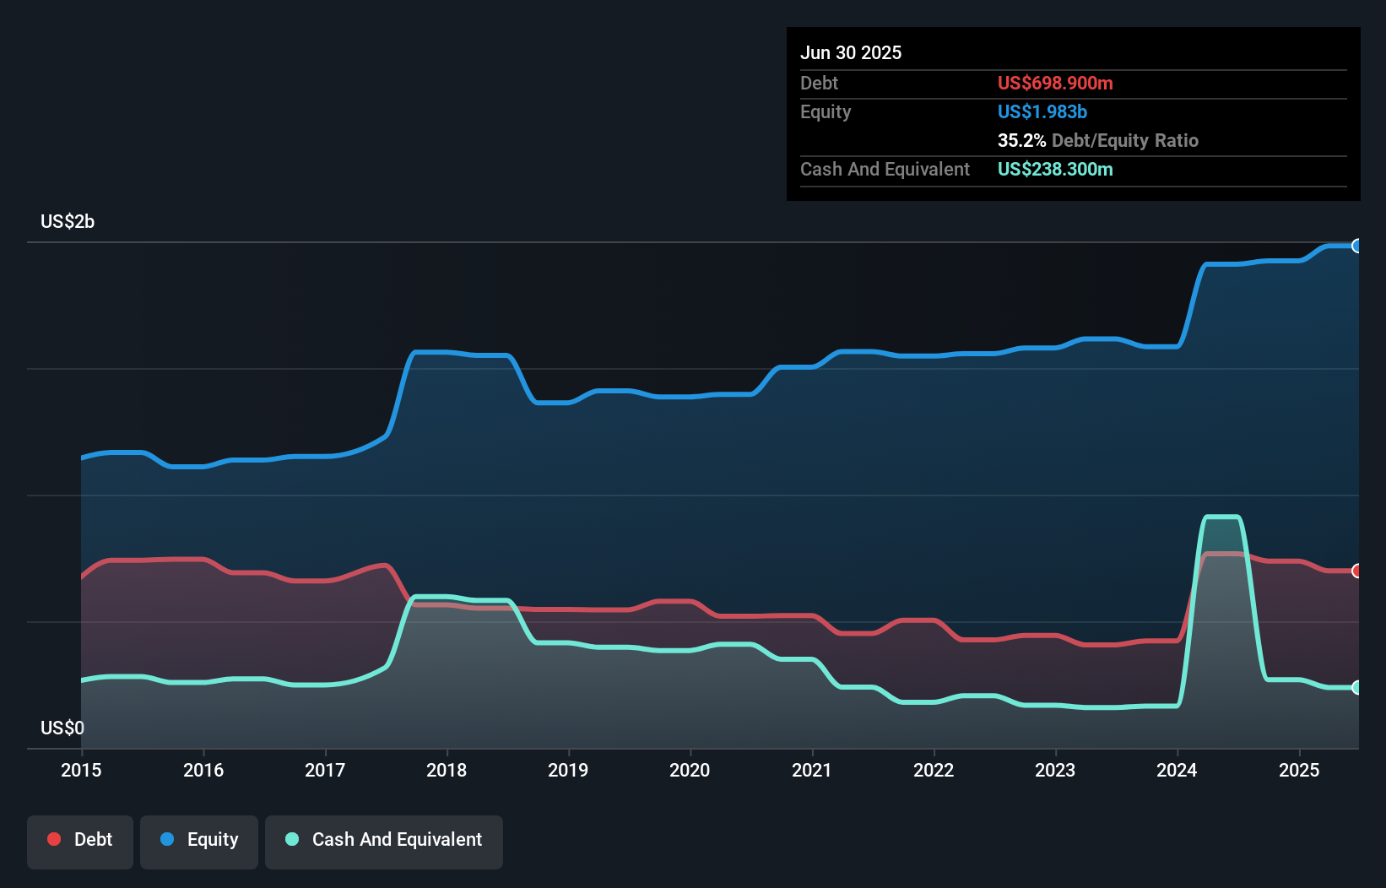Select the blue Equity dot in the legend
Image resolution: width=1386 pixels, height=888 pixels.
[166, 839]
